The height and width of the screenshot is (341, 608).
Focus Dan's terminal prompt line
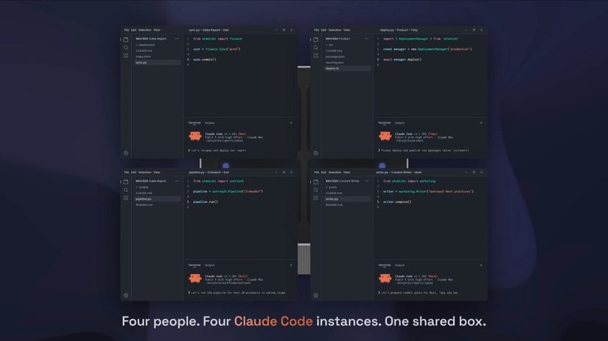(x=217, y=150)
